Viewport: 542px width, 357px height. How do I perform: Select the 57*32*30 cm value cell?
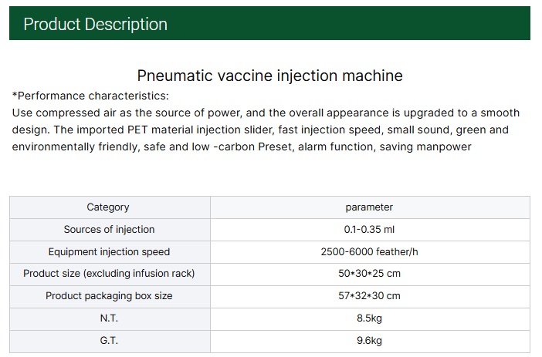coord(369,296)
